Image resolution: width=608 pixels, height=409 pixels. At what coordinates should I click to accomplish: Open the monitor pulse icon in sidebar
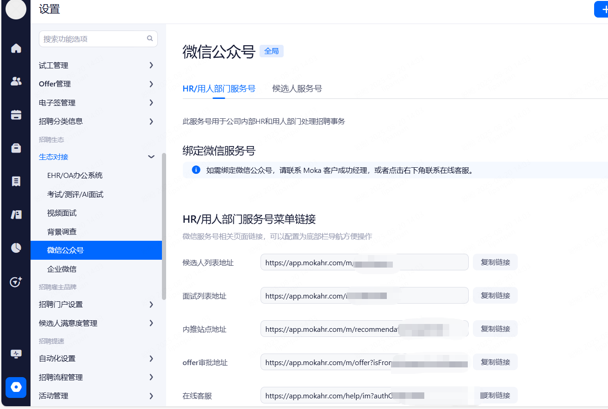16,354
